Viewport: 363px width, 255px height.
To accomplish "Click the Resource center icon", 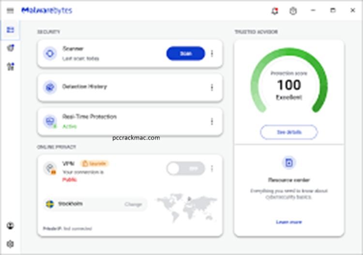I will (289, 162).
